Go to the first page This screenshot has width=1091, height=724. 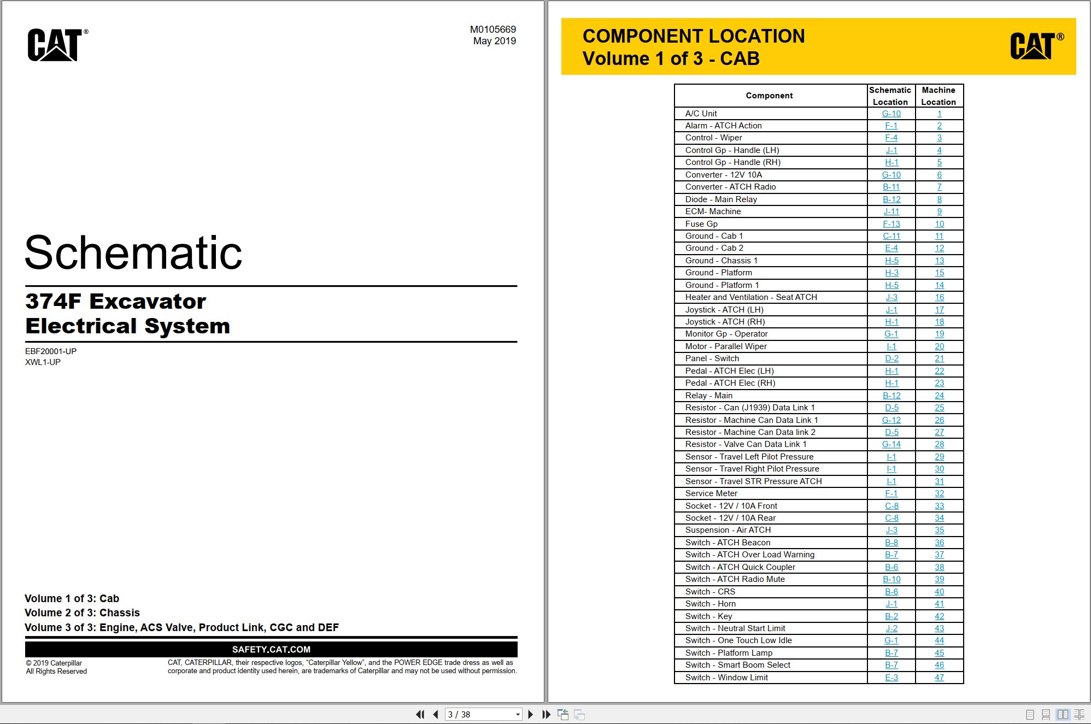pyautogui.click(x=420, y=714)
